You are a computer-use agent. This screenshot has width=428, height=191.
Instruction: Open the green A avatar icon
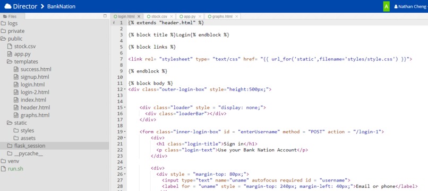[386, 6]
